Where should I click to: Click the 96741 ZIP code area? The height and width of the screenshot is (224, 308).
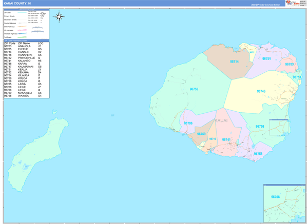coord(226,139)
